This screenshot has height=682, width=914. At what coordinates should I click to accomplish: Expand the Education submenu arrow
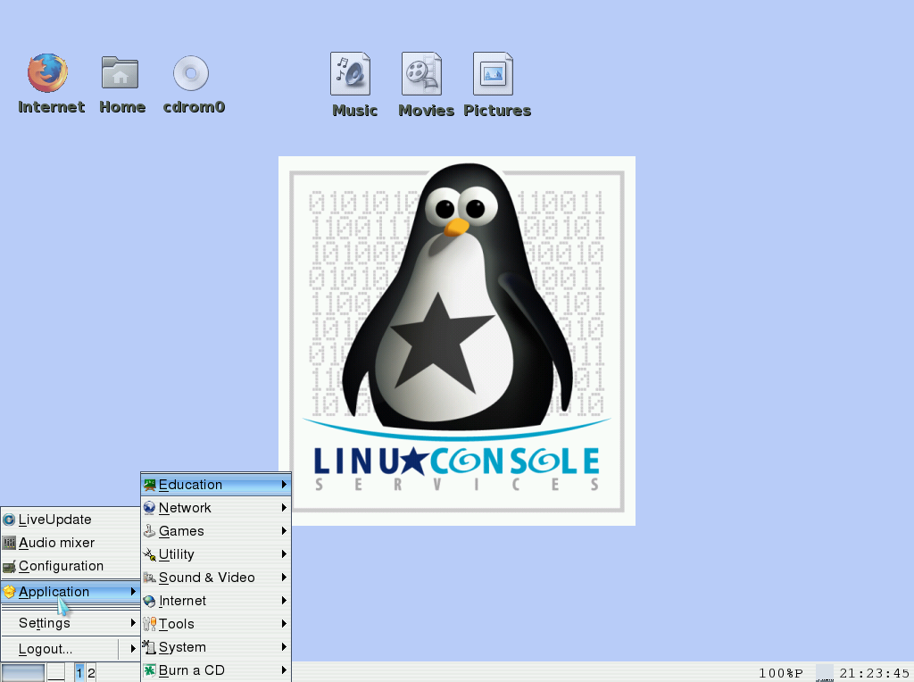point(284,485)
